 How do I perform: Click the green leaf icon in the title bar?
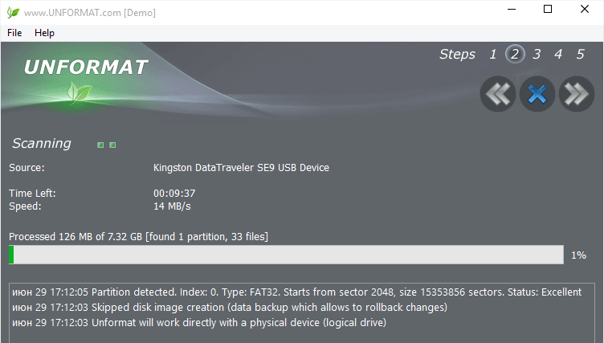pyautogui.click(x=13, y=12)
